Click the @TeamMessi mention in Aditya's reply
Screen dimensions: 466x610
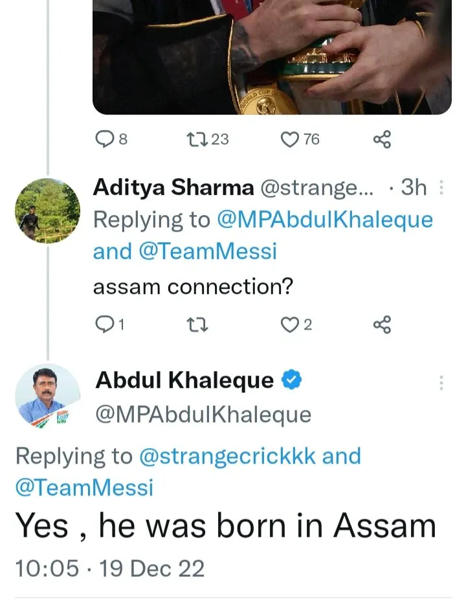click(208, 251)
